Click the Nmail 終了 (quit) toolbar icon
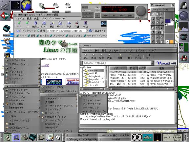The width and height of the screenshot is (189, 142). 149,57
